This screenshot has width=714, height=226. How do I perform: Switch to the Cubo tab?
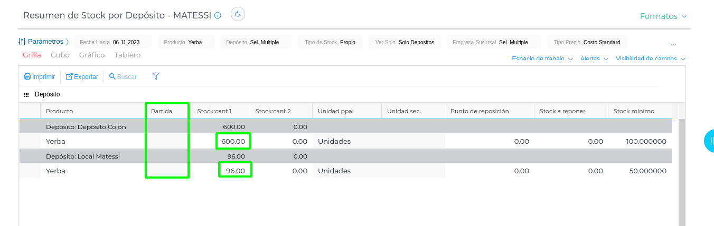coord(60,55)
